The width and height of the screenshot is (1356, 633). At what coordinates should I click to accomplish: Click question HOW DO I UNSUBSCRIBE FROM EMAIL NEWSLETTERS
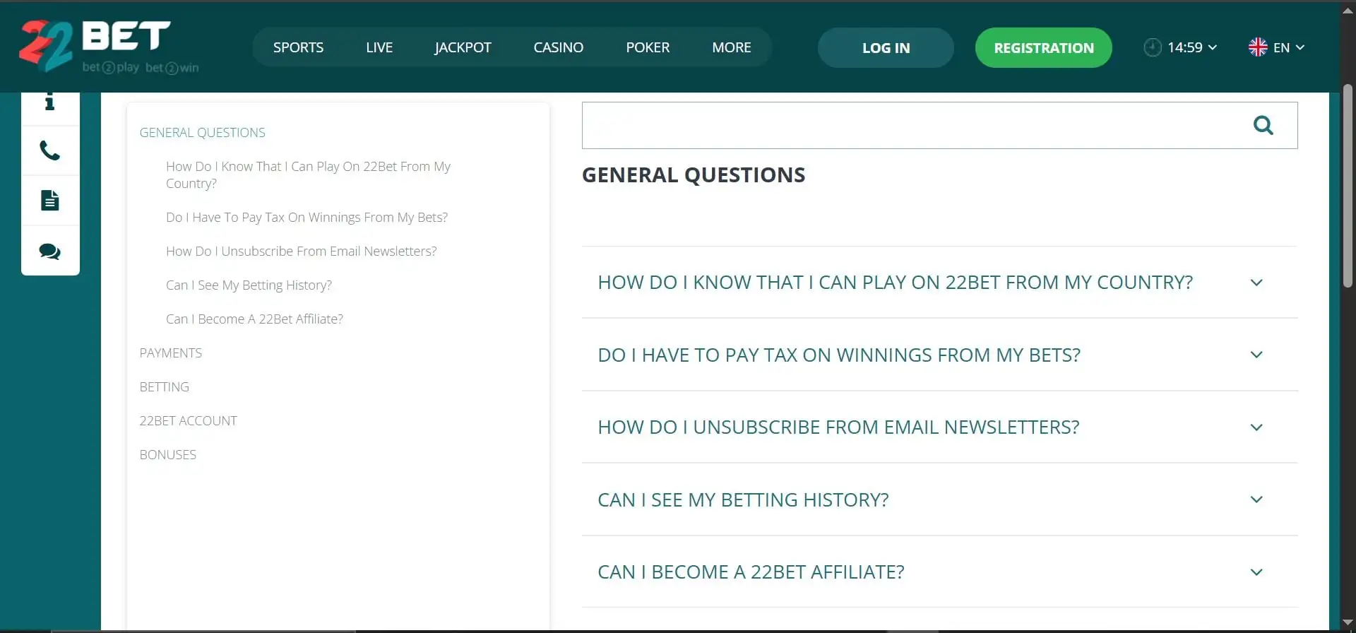point(838,427)
